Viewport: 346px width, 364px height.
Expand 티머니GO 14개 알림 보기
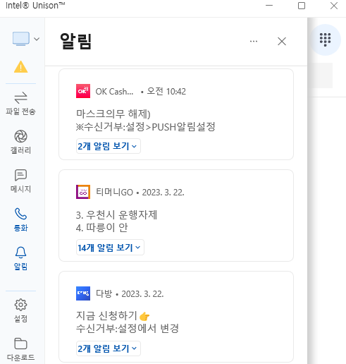point(110,248)
